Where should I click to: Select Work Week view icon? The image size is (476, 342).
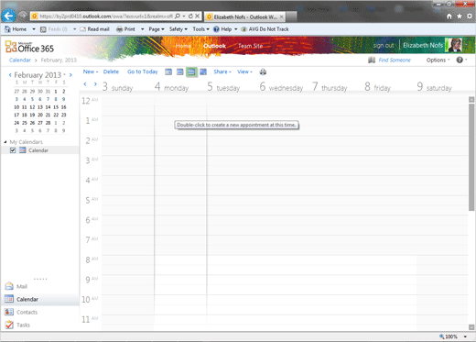coord(180,72)
